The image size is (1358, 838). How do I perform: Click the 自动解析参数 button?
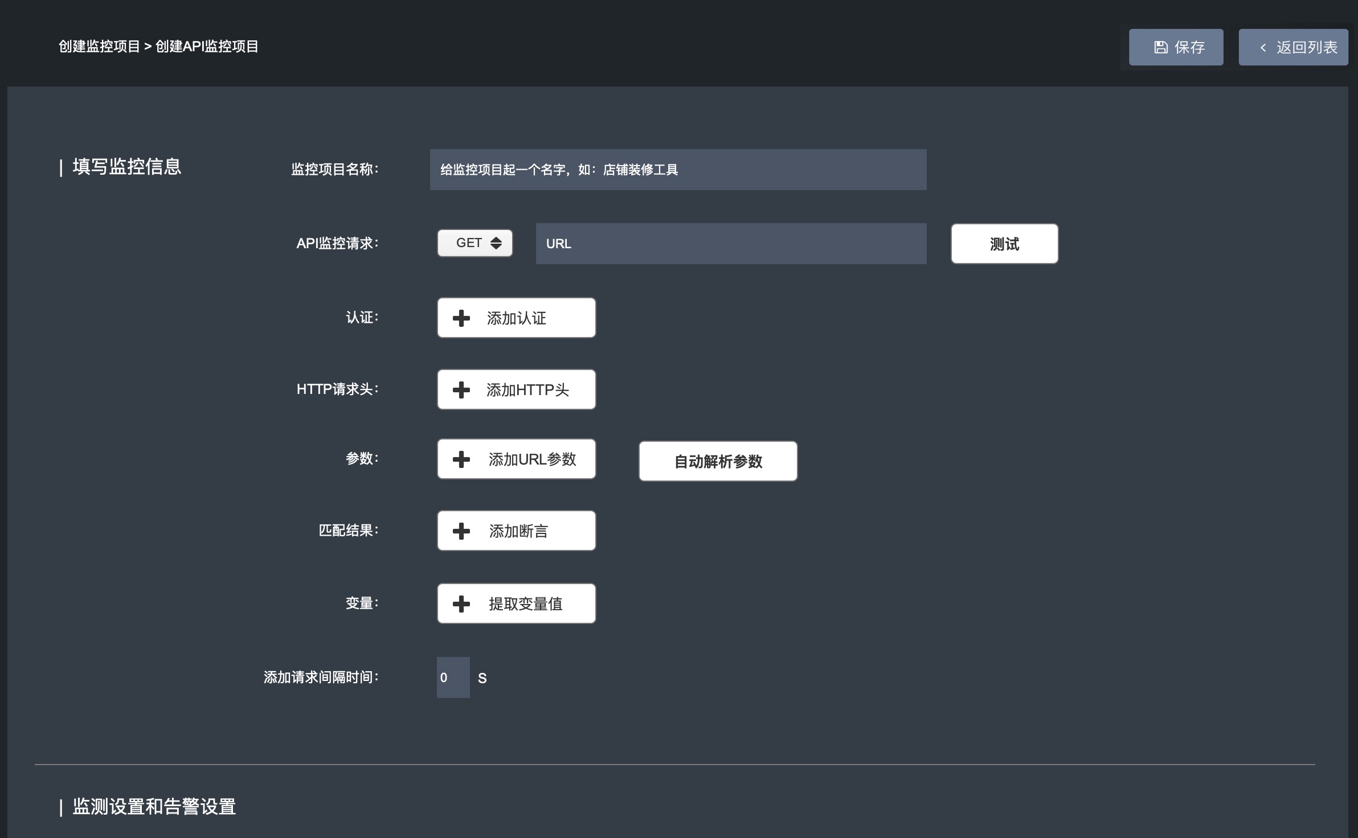[x=718, y=462]
